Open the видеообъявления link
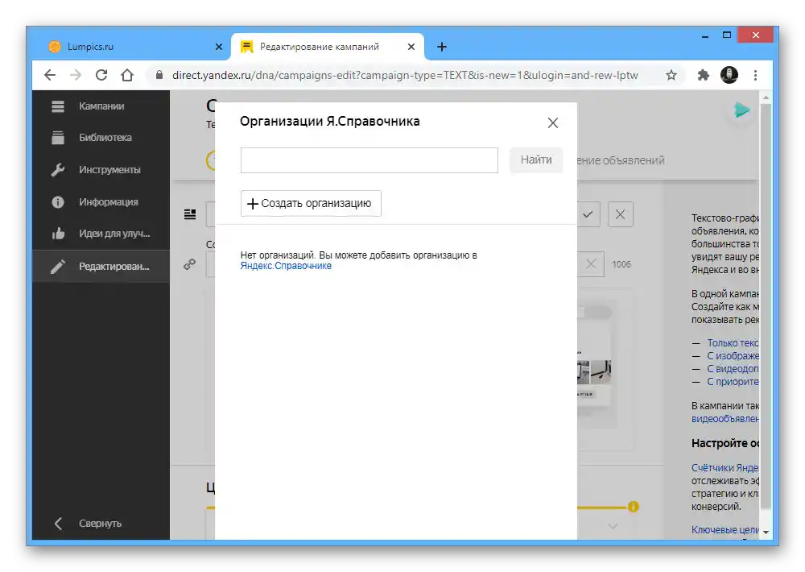 point(725,419)
